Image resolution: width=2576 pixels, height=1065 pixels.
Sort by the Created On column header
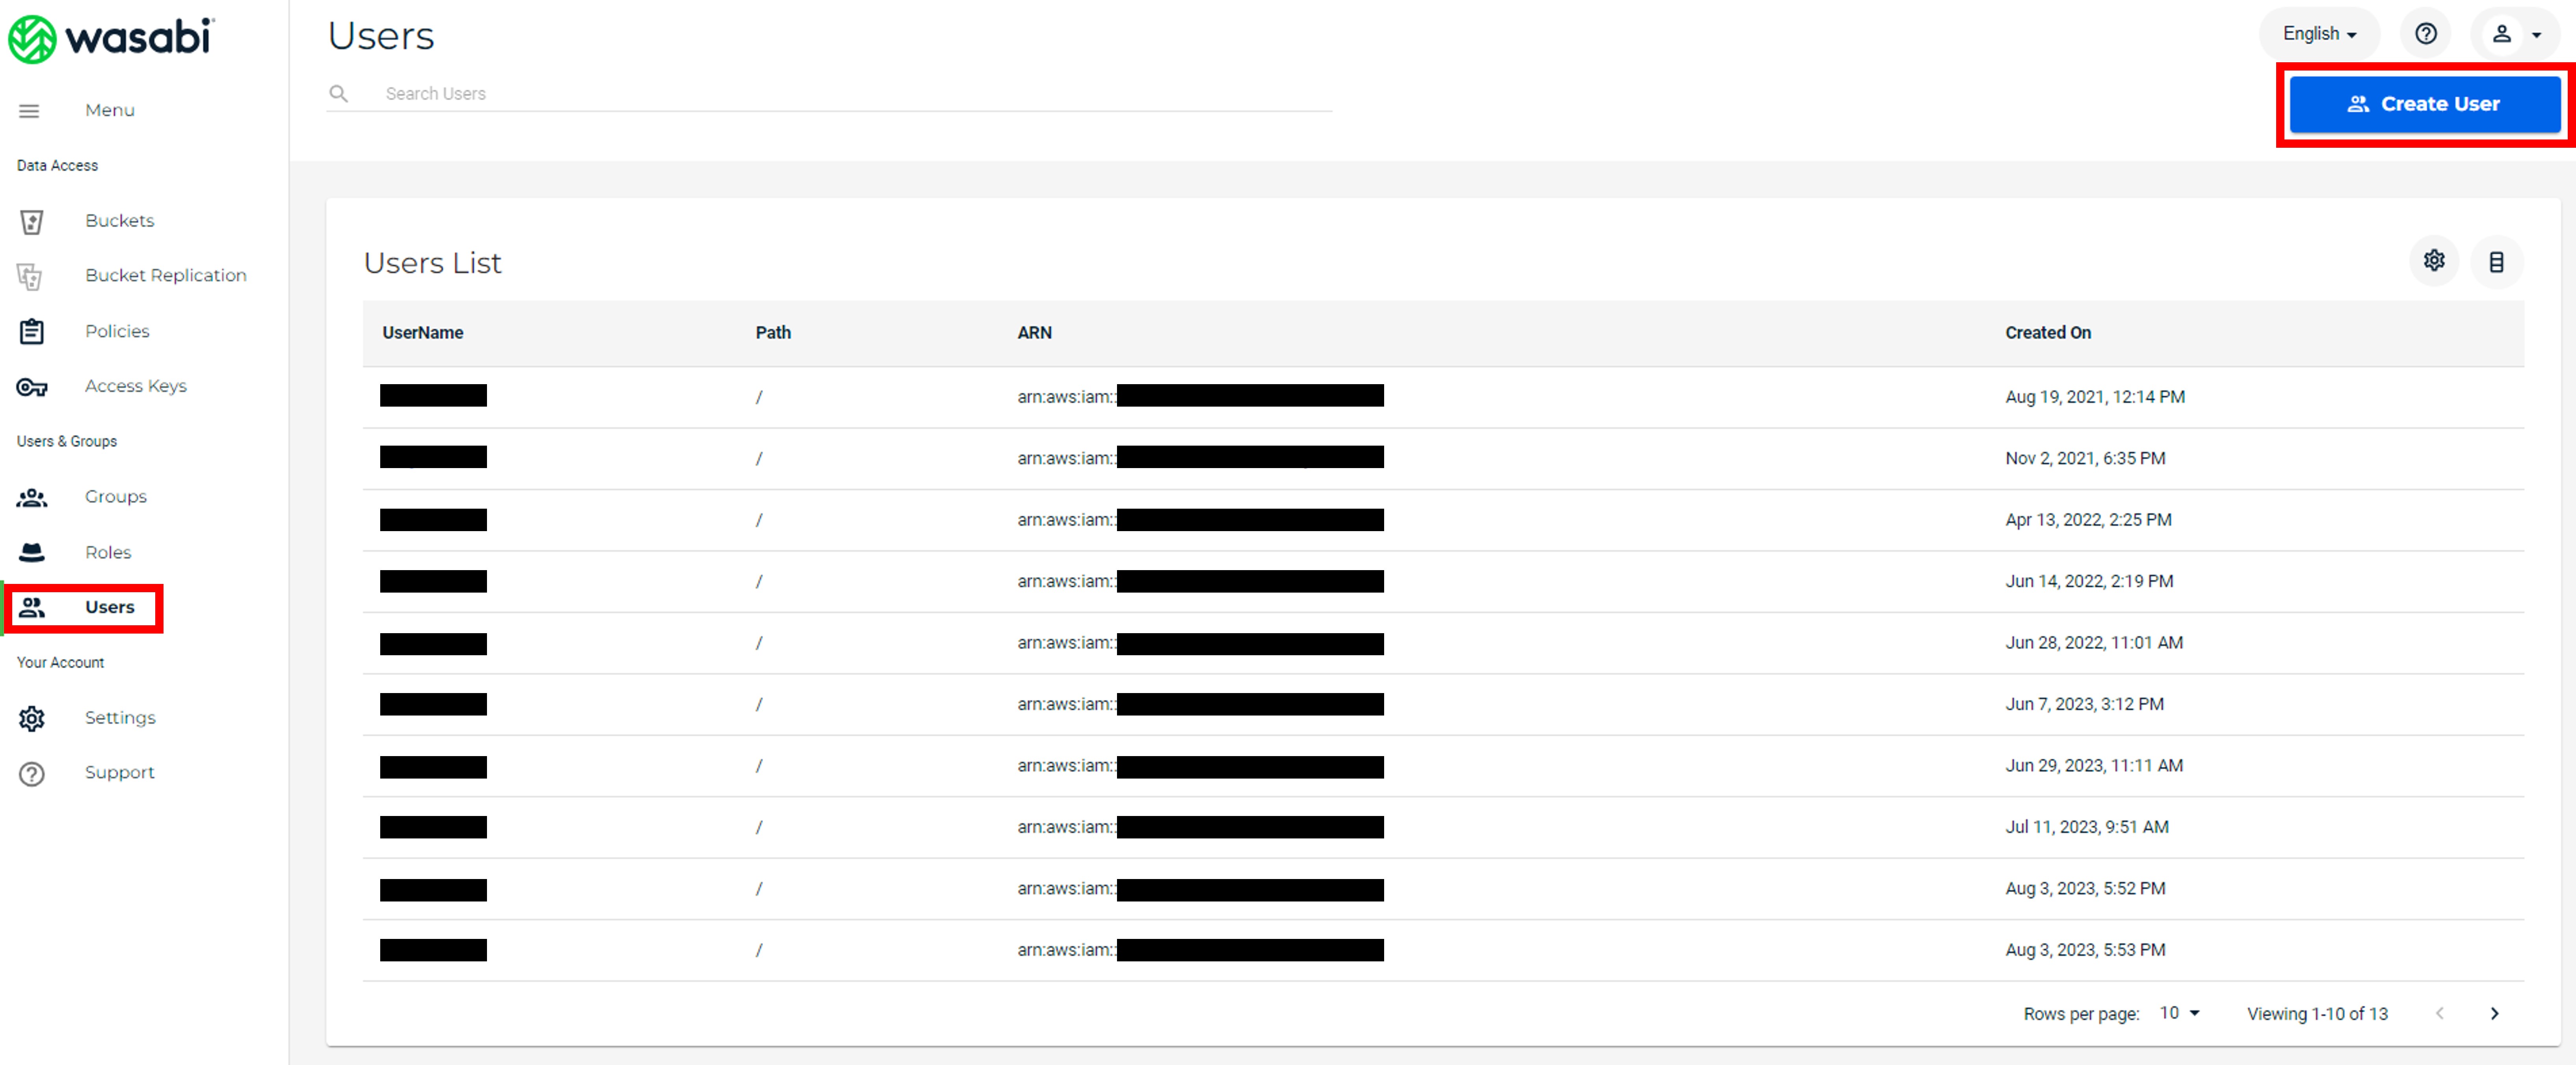click(x=2047, y=333)
